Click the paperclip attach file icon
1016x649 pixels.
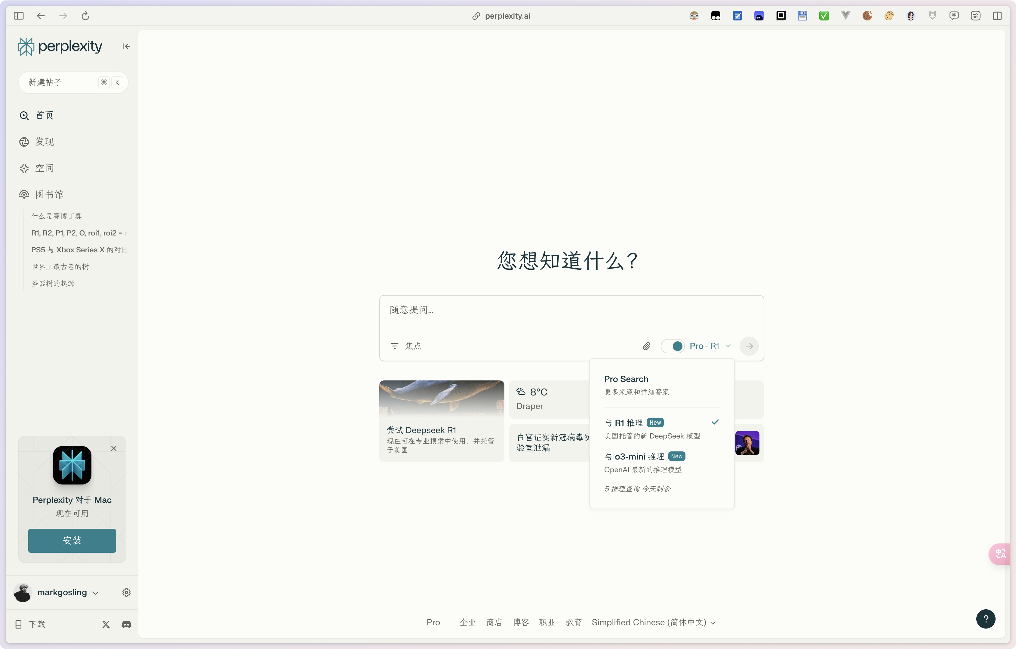[646, 346]
